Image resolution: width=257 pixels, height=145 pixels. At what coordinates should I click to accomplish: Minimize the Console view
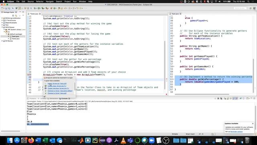point(251,98)
